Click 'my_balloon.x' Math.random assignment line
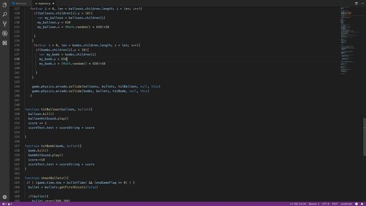The image size is (366, 206). click(x=73, y=27)
